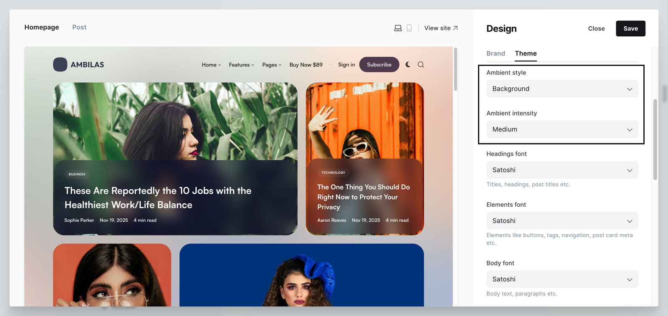Open the Ambient intensity dropdown
Image resolution: width=668 pixels, height=316 pixels.
click(562, 129)
